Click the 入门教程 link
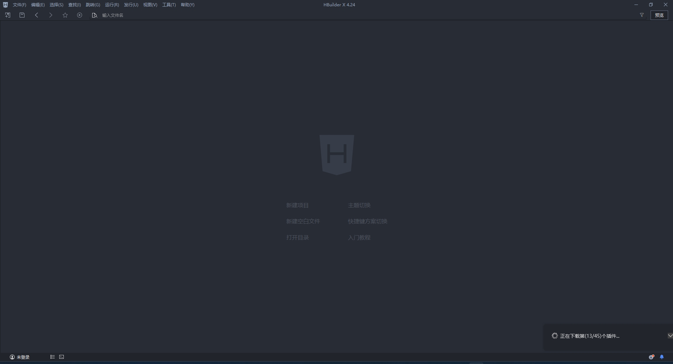This screenshot has height=364, width=673. click(x=359, y=238)
